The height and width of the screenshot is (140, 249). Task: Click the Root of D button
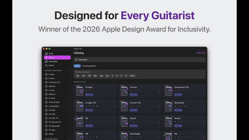201,53
